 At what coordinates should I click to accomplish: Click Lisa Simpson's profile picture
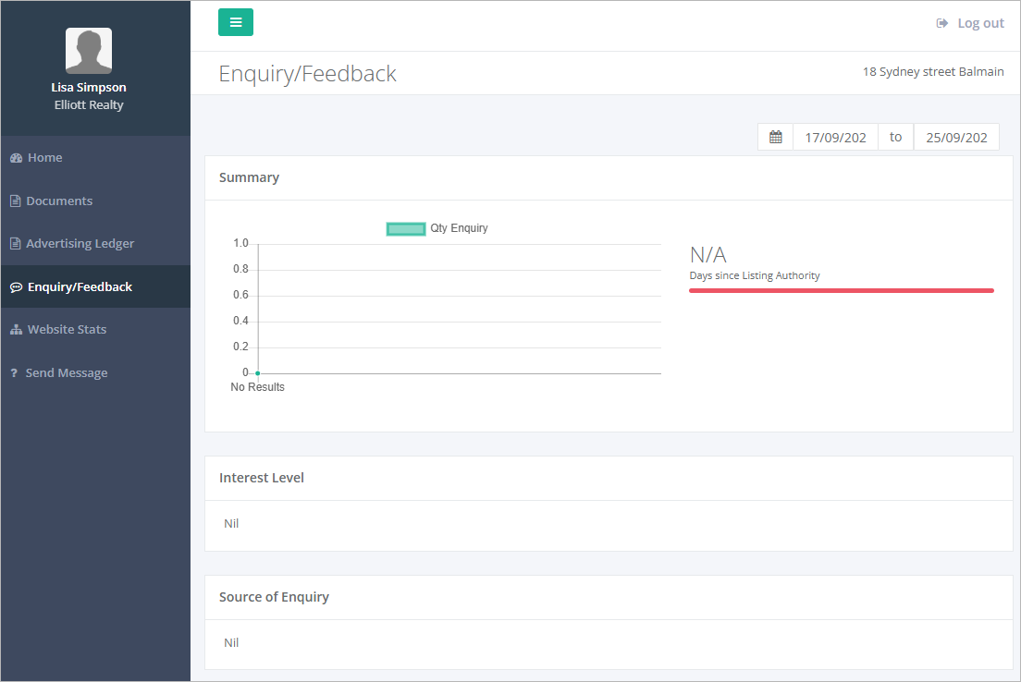89,50
